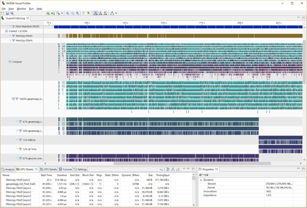
Task: Switch to the CPU Details tab
Action: click(48, 169)
